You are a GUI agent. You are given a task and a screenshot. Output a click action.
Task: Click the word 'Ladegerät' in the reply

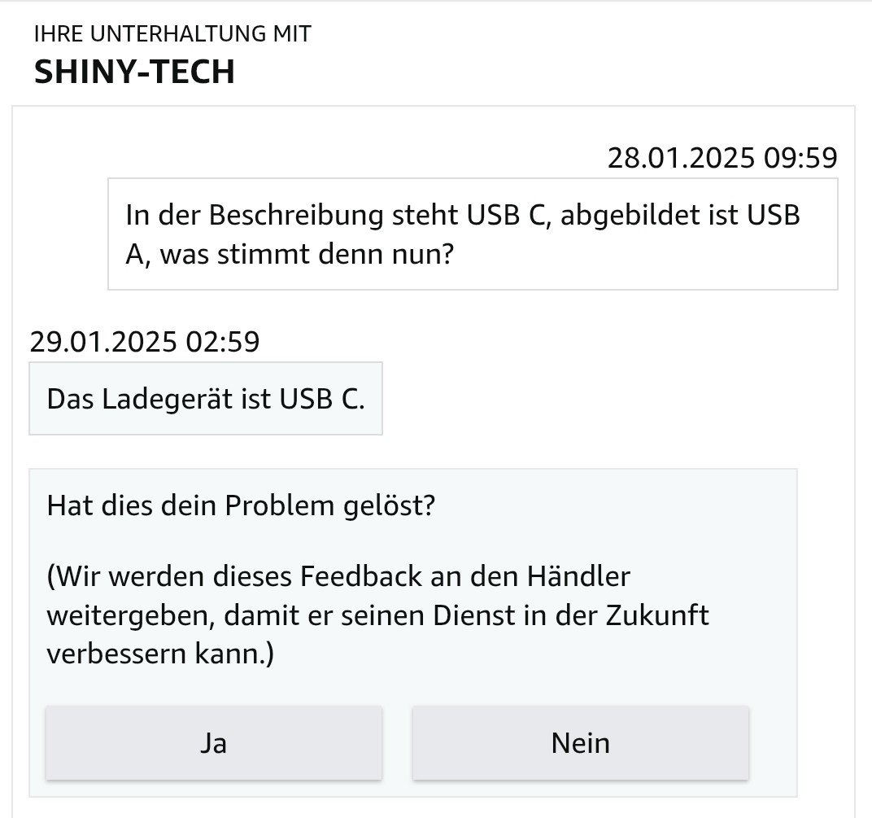click(179, 400)
